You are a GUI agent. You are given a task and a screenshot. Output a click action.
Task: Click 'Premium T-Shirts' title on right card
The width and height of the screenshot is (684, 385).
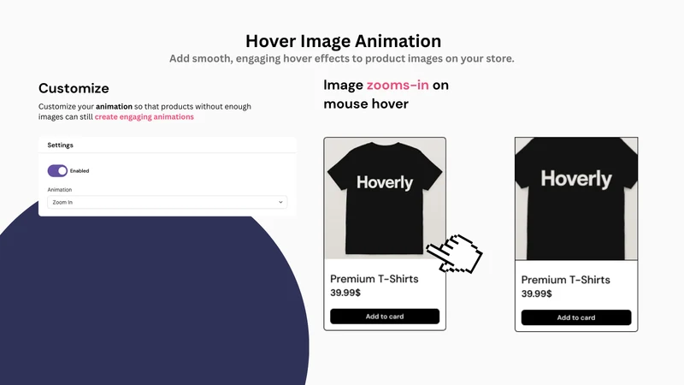565,280
